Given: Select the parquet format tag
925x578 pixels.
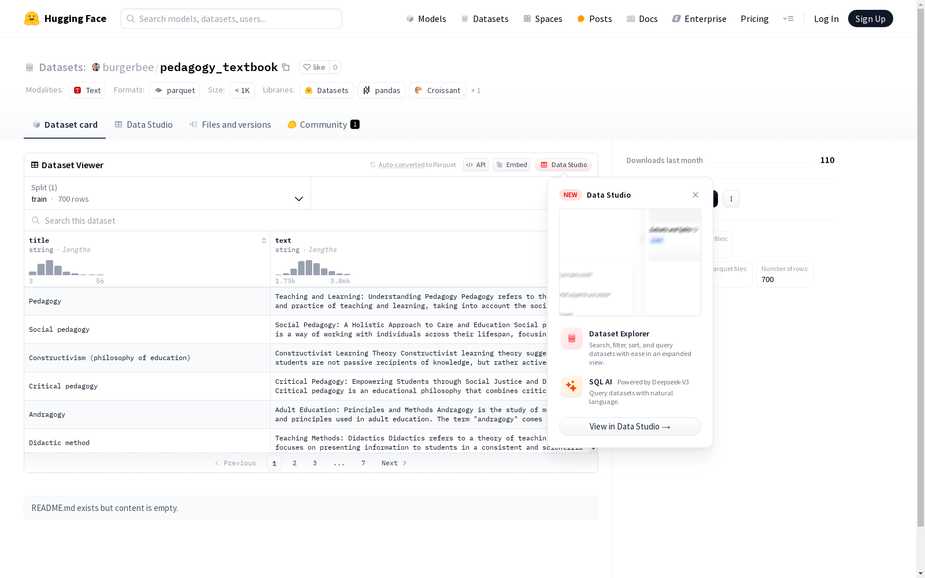Looking at the screenshot, I should point(175,90).
